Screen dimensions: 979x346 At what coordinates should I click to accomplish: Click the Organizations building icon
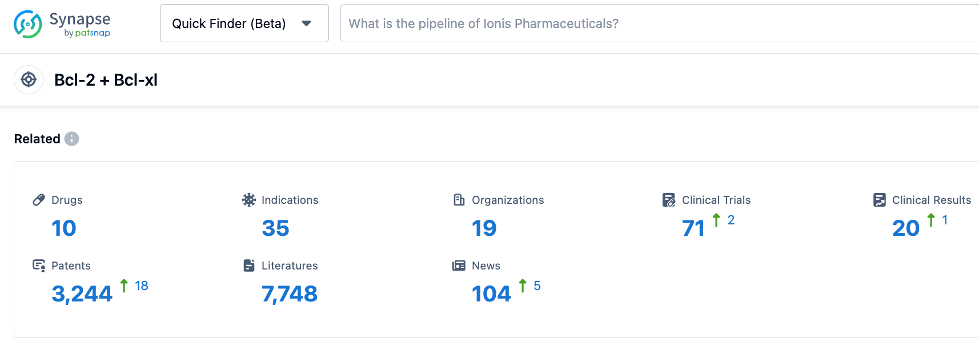(x=459, y=200)
